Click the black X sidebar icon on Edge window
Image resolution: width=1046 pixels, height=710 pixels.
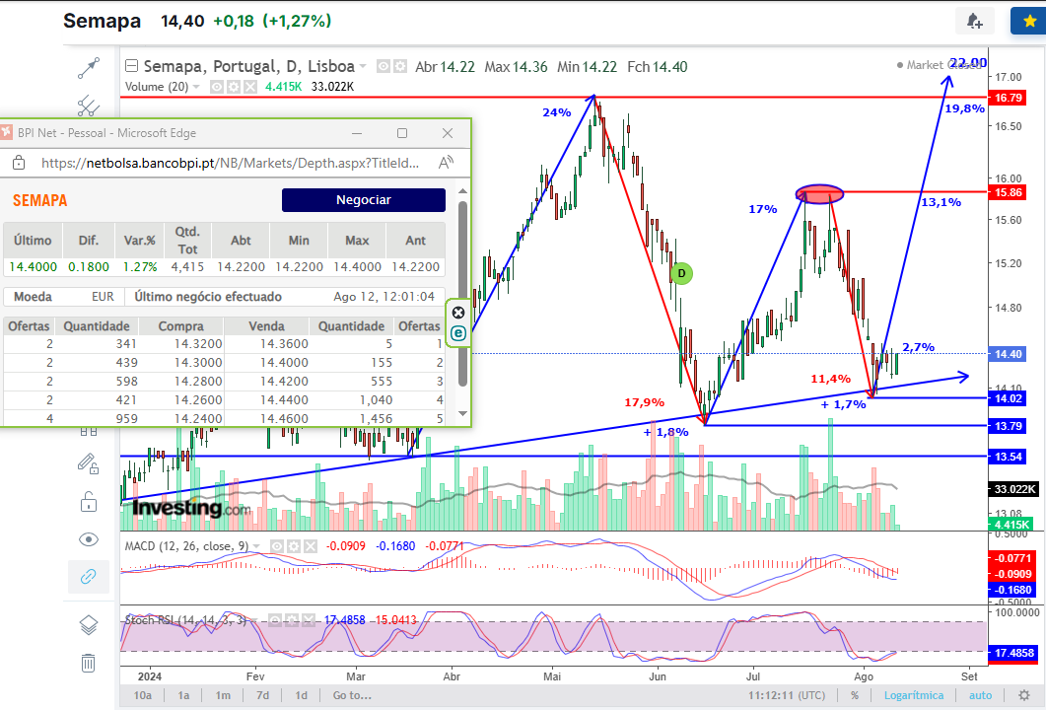458,313
